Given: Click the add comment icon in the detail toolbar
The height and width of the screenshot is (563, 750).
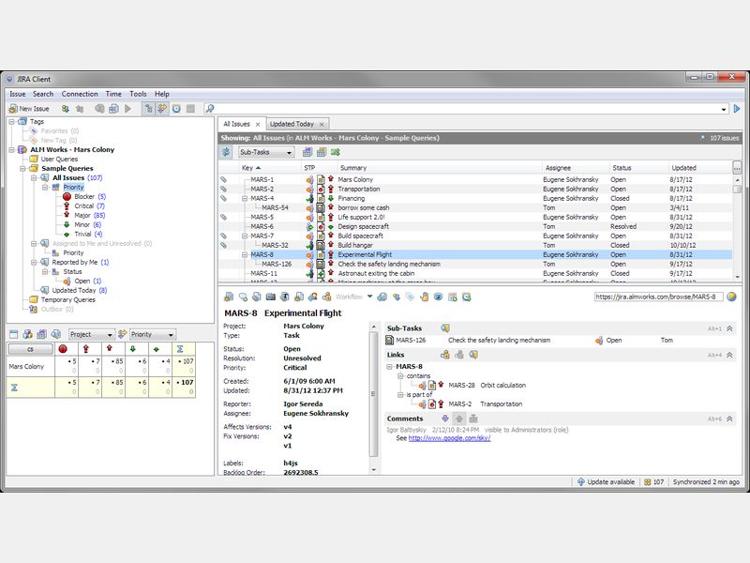Looking at the screenshot, I should tap(243, 297).
